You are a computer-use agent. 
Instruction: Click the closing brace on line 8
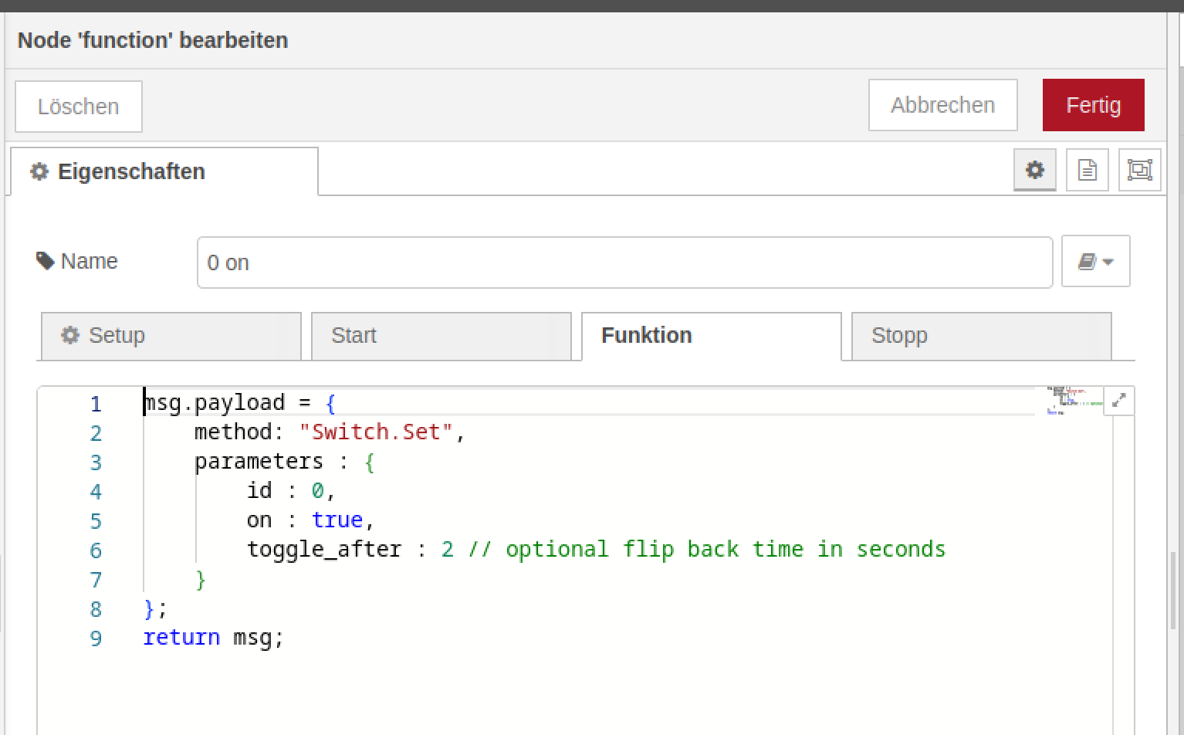click(x=150, y=609)
